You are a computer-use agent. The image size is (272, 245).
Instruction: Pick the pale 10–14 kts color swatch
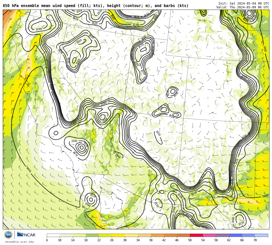(x=66, y=235)
